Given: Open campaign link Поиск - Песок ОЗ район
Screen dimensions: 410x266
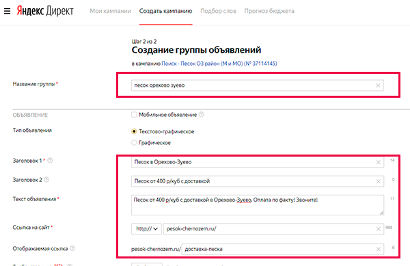Looking at the screenshot, I should [x=219, y=64].
